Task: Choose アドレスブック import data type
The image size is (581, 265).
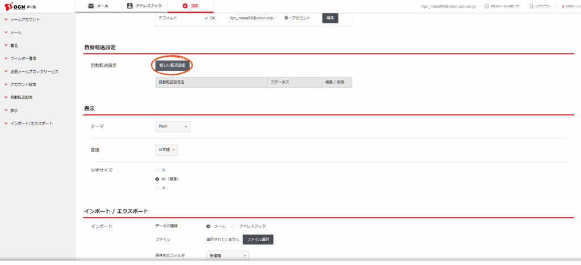Action: pos(234,226)
